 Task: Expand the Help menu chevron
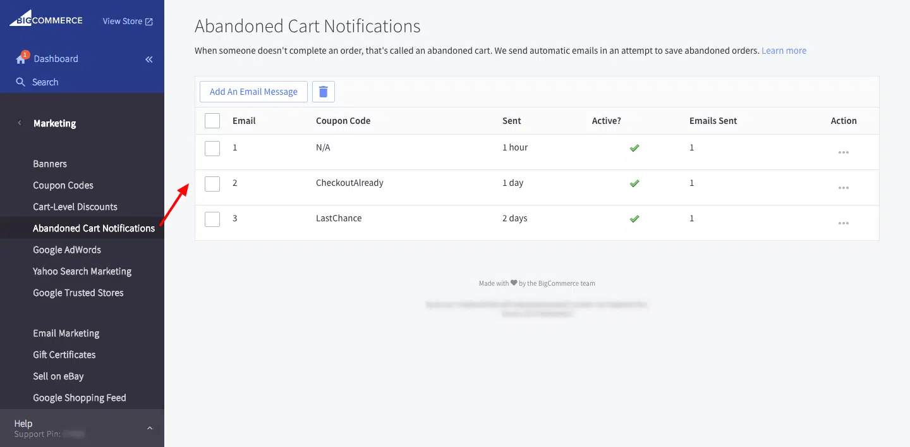(150, 428)
